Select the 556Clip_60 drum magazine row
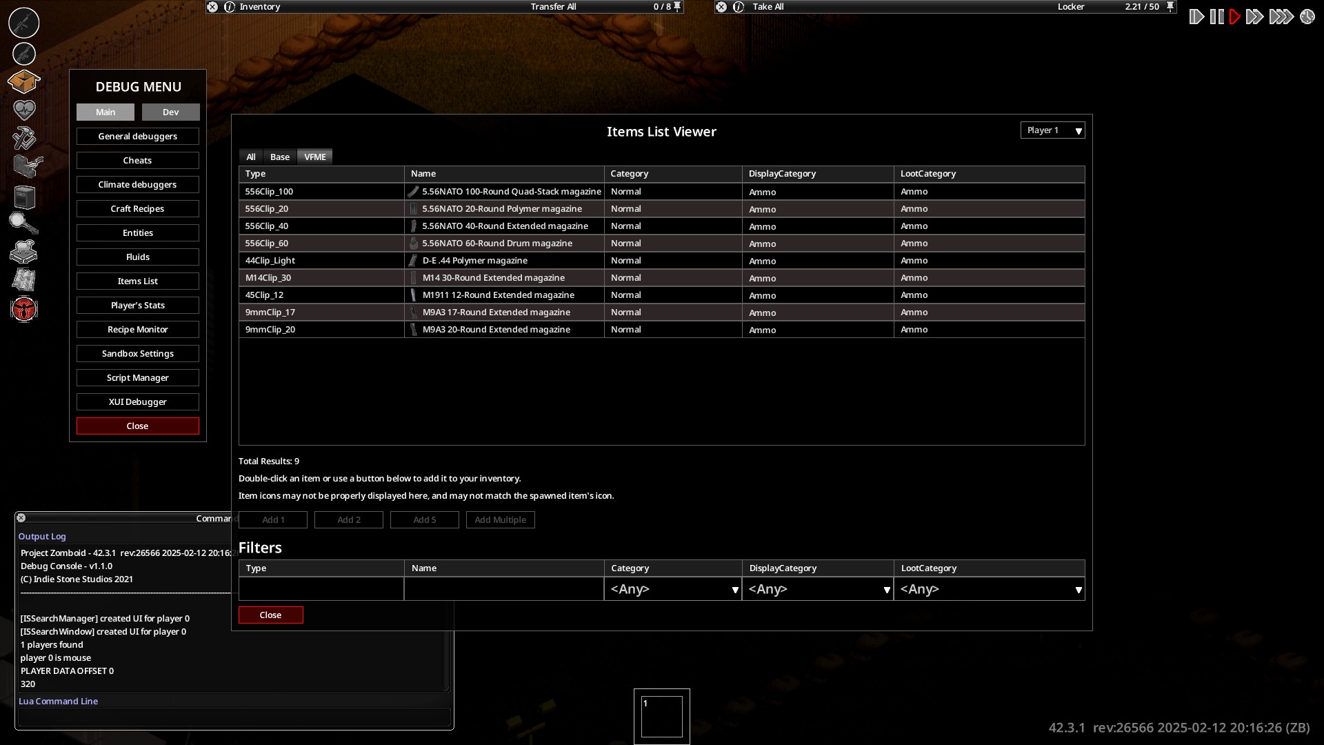The height and width of the screenshot is (745, 1324). pos(661,244)
